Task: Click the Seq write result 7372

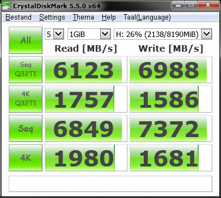Action: (x=171, y=128)
